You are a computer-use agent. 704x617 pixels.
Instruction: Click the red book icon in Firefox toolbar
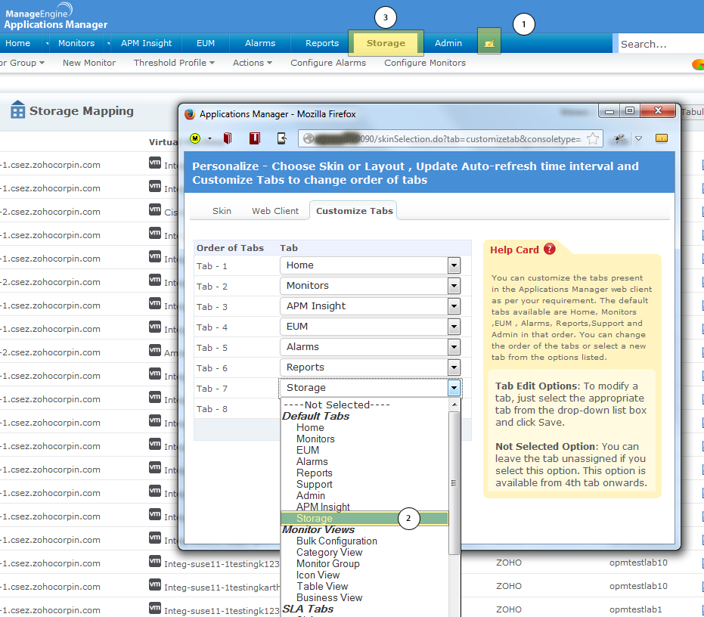[x=228, y=138]
